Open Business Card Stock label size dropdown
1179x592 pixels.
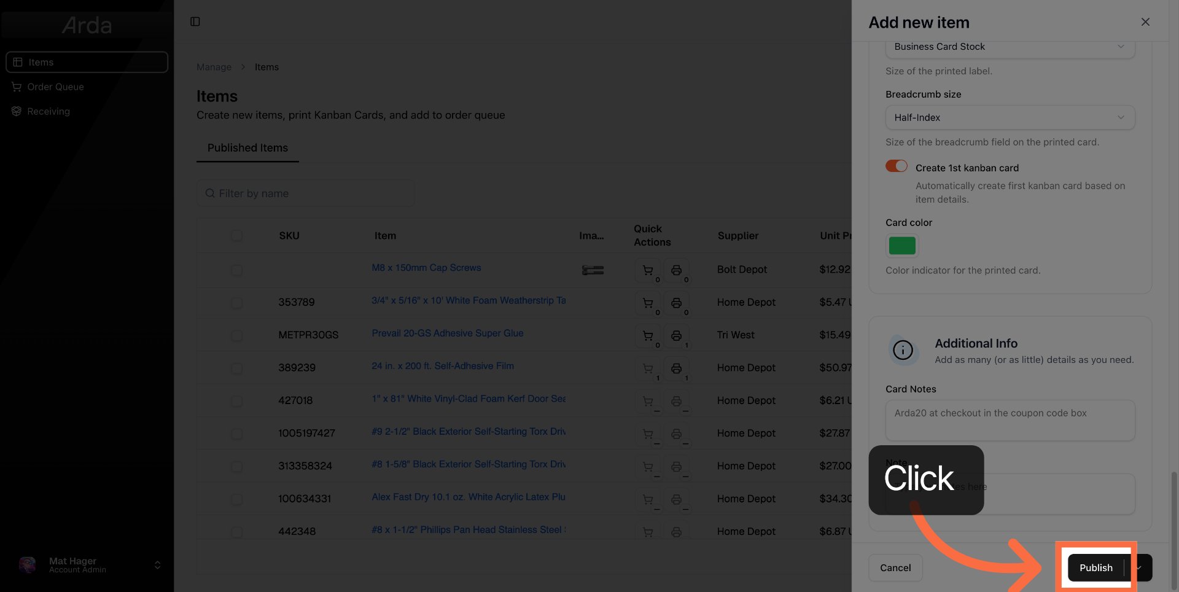(1010, 47)
